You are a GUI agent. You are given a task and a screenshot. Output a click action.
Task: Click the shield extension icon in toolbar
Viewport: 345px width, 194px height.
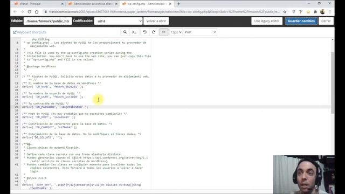pos(293,12)
